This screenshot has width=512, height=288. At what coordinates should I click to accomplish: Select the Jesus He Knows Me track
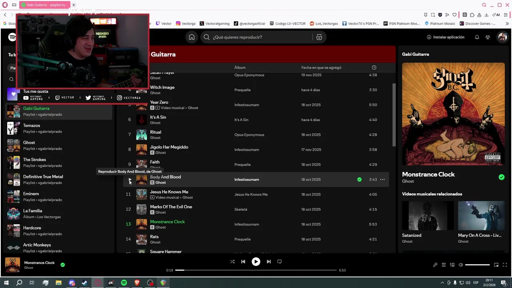256,194
